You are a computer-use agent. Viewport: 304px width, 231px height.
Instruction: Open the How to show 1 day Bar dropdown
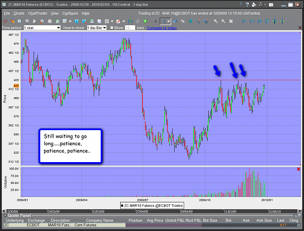(x=97, y=28)
